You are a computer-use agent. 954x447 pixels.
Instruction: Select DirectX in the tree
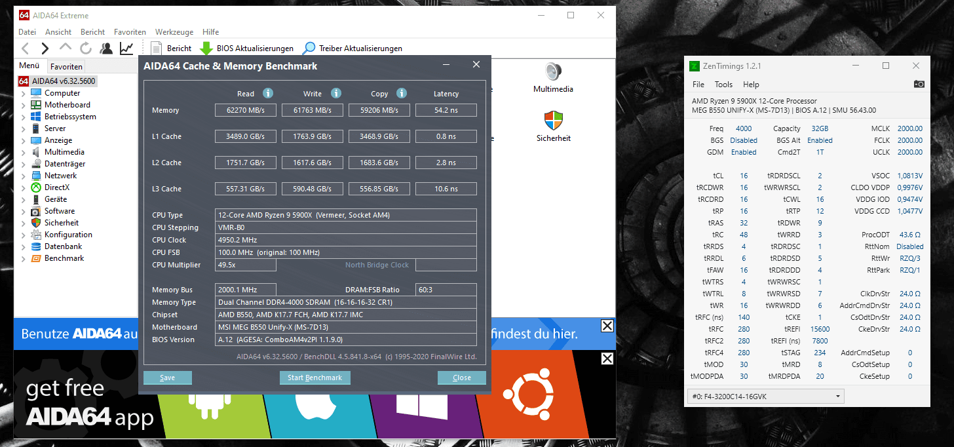pos(57,187)
